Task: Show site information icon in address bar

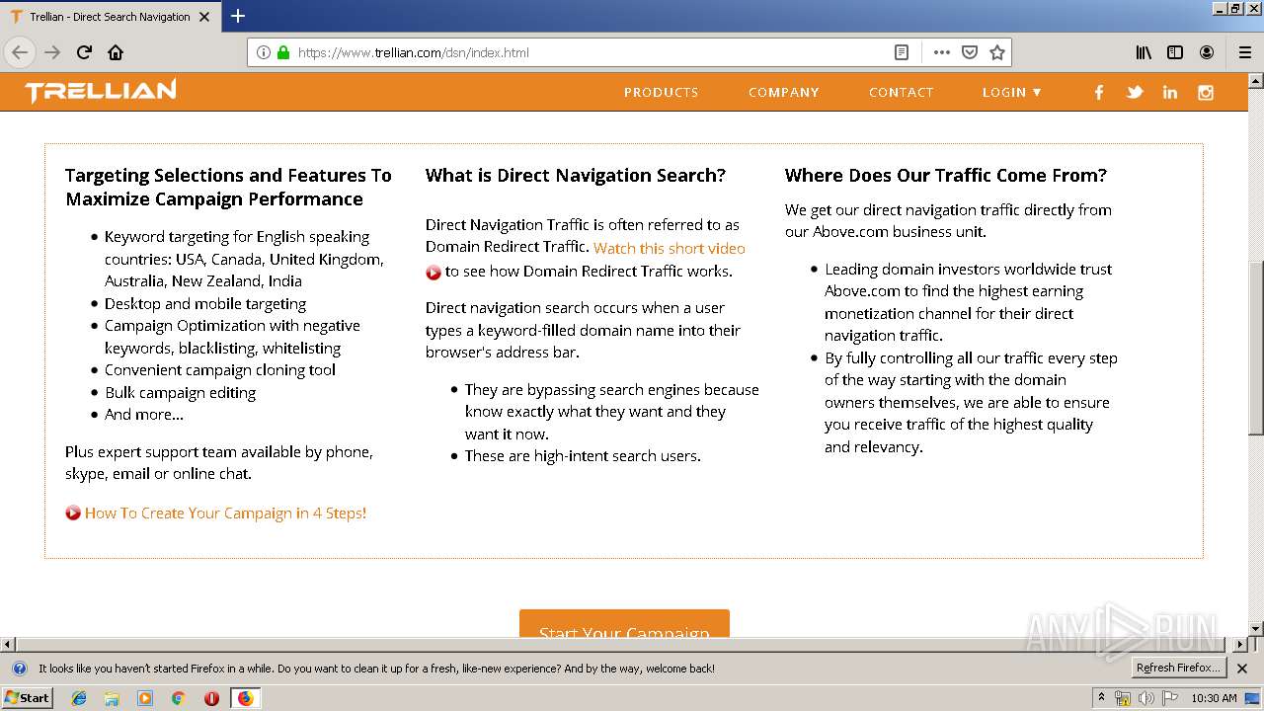Action: (x=264, y=52)
